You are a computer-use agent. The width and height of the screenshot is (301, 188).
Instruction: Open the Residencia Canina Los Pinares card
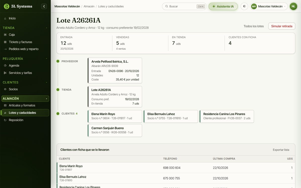click(227, 116)
